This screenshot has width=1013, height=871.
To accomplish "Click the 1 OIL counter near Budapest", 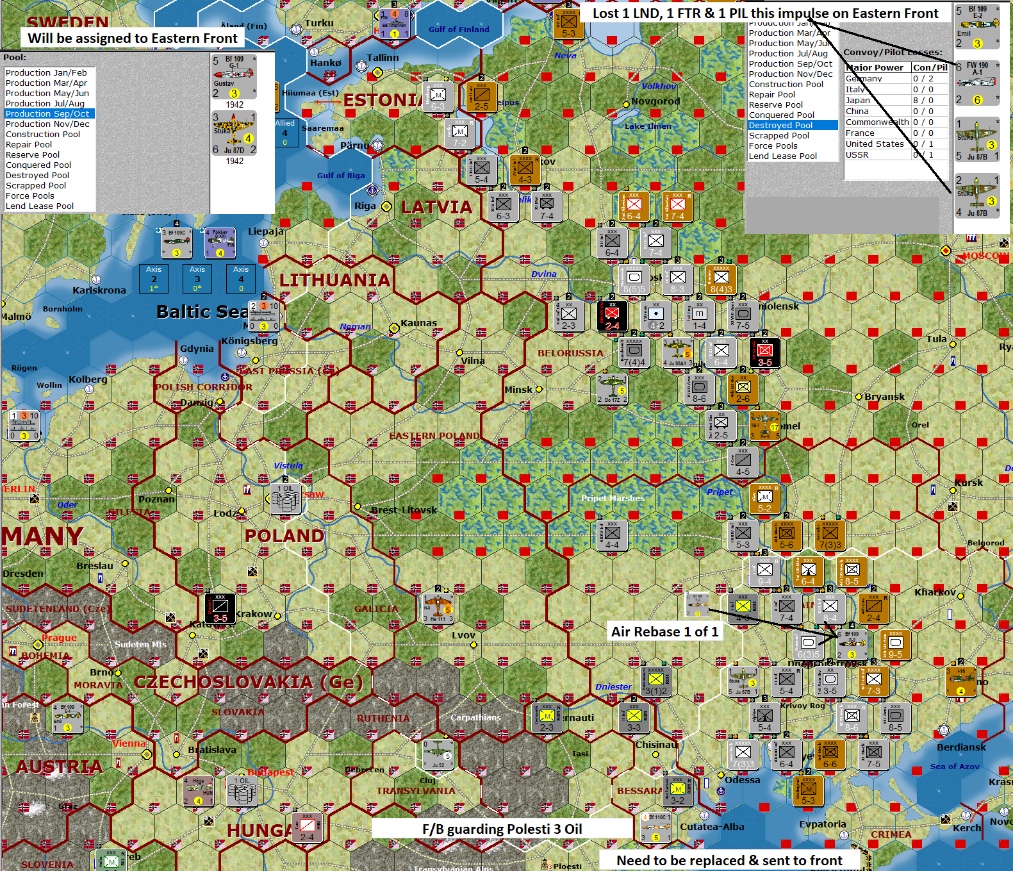I will click(242, 791).
